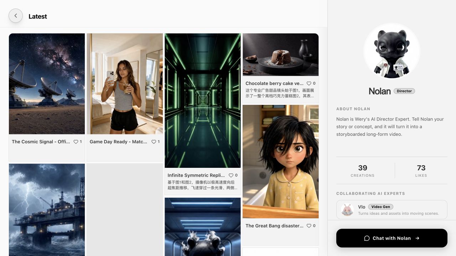The width and height of the screenshot is (456, 256).
Task: Go back using the arrow button
Action: click(x=16, y=16)
